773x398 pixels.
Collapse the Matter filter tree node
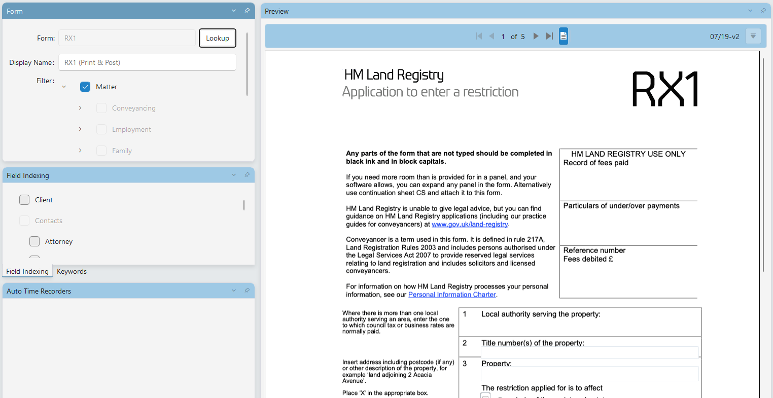tap(64, 87)
